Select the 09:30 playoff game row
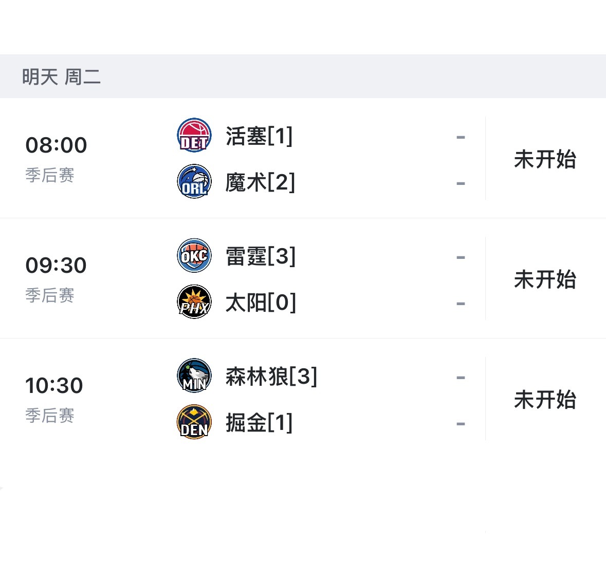The height and width of the screenshot is (564, 606). (x=56, y=265)
